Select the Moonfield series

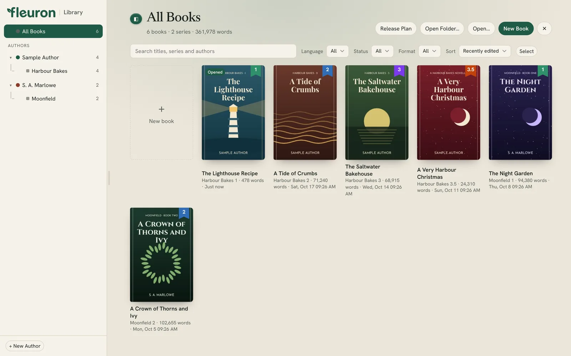pyautogui.click(x=53, y=99)
